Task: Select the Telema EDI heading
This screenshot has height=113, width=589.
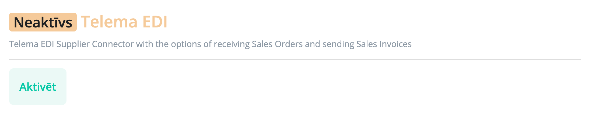Action: point(124,22)
